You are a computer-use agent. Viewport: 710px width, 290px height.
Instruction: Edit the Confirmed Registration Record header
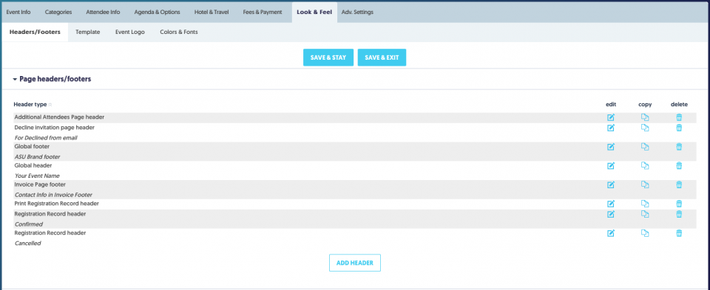611,214
